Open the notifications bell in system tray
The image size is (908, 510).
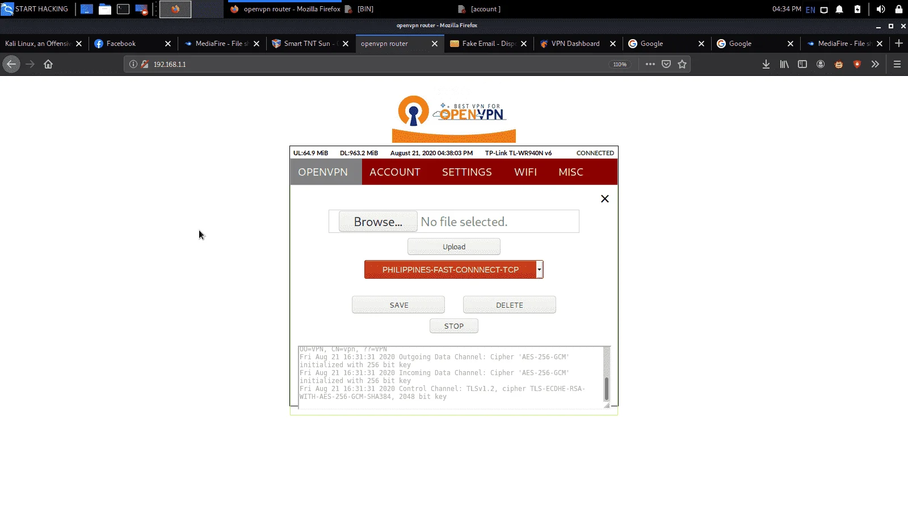click(839, 9)
